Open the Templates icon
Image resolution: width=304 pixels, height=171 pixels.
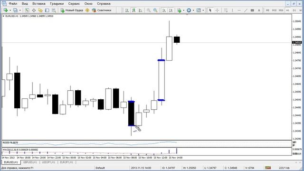click(x=199, y=10)
